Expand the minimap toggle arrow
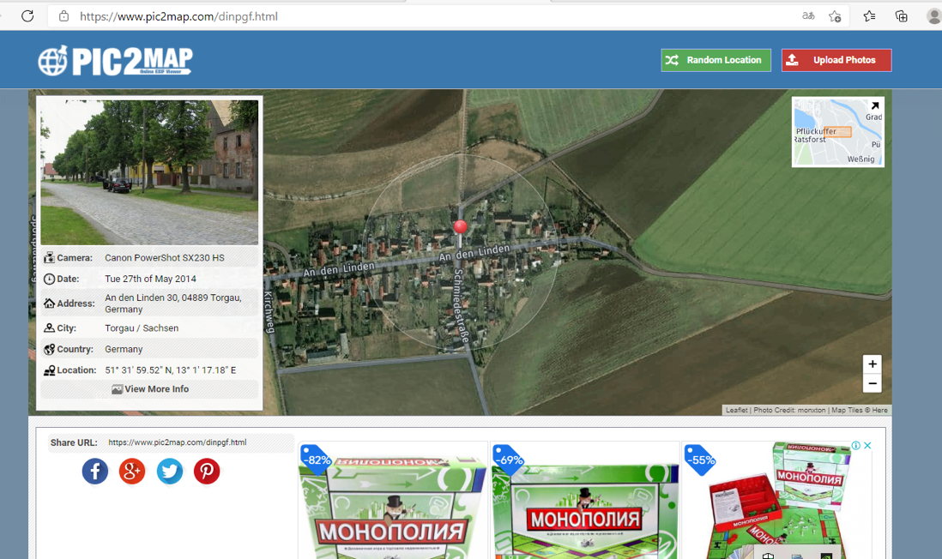This screenshot has width=942, height=559. pos(874,106)
